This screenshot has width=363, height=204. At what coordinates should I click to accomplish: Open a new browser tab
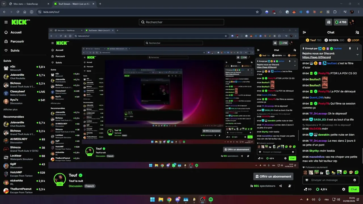[100, 4]
